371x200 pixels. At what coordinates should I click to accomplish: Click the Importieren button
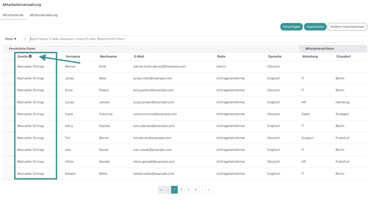point(315,27)
